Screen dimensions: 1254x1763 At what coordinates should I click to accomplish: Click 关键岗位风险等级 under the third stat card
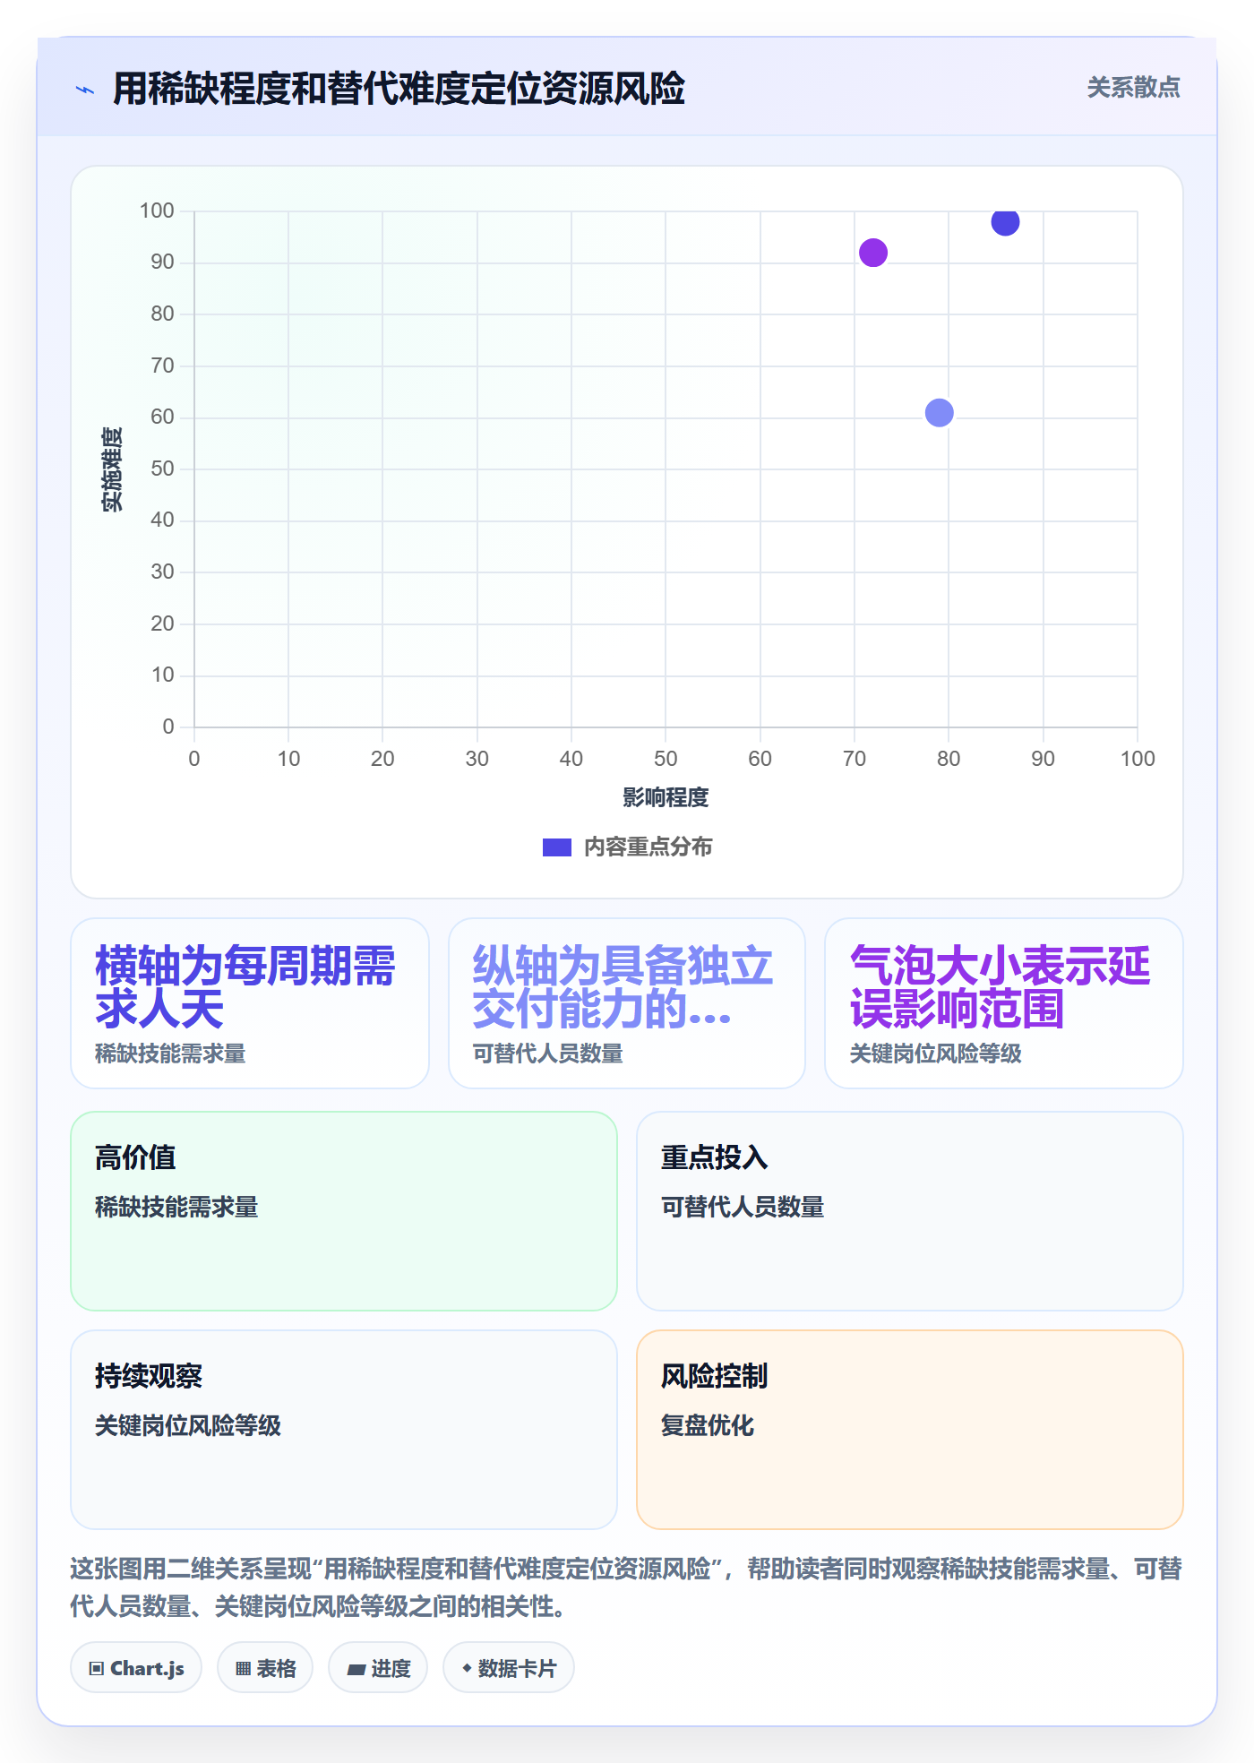(936, 1053)
